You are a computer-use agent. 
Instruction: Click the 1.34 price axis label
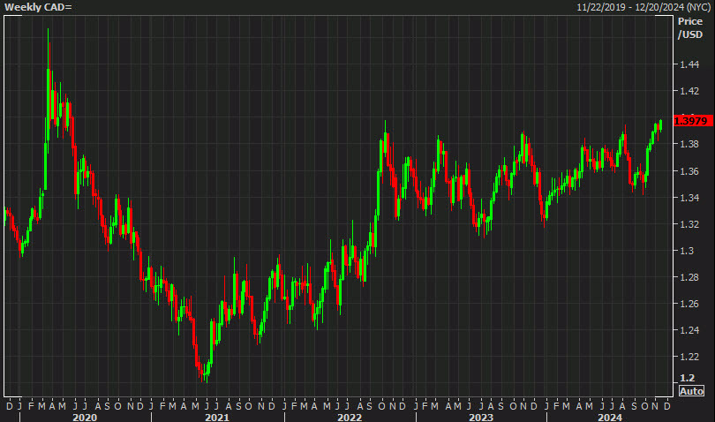pos(689,198)
